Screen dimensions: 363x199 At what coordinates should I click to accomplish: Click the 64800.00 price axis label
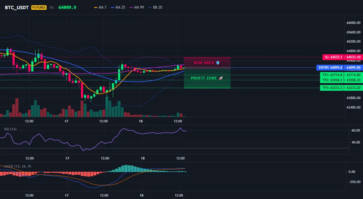click(353, 51)
